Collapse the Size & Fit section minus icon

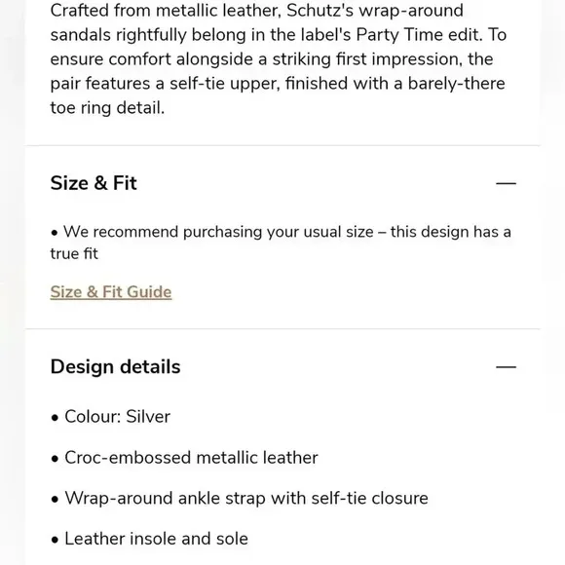pyautogui.click(x=506, y=183)
